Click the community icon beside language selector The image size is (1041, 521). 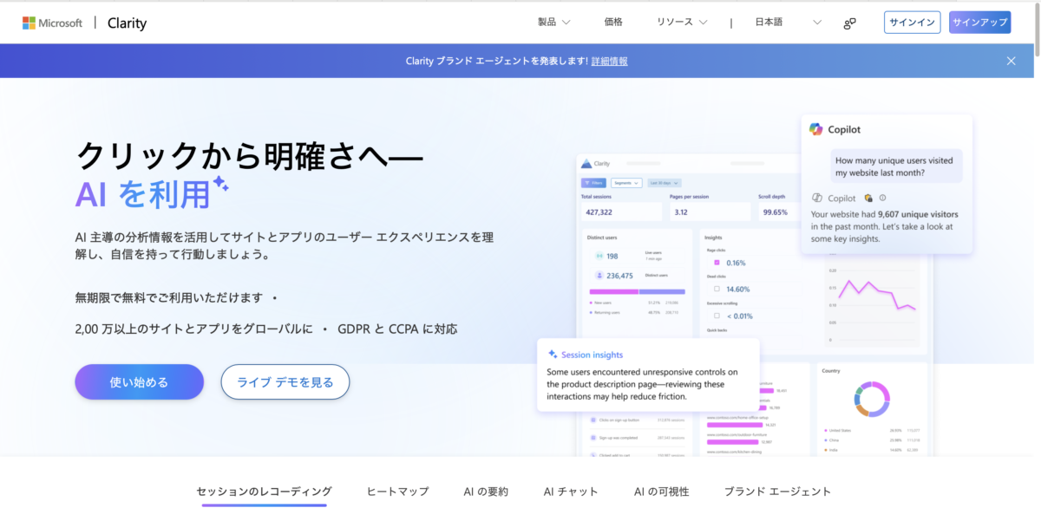tap(850, 23)
